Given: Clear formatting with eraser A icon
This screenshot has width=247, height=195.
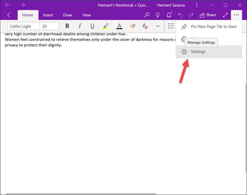Looking at the screenshot, I should pyautogui.click(x=145, y=26).
